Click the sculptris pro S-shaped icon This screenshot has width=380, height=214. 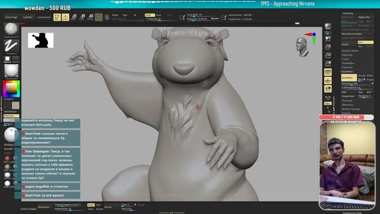pyautogui.click(x=107, y=17)
